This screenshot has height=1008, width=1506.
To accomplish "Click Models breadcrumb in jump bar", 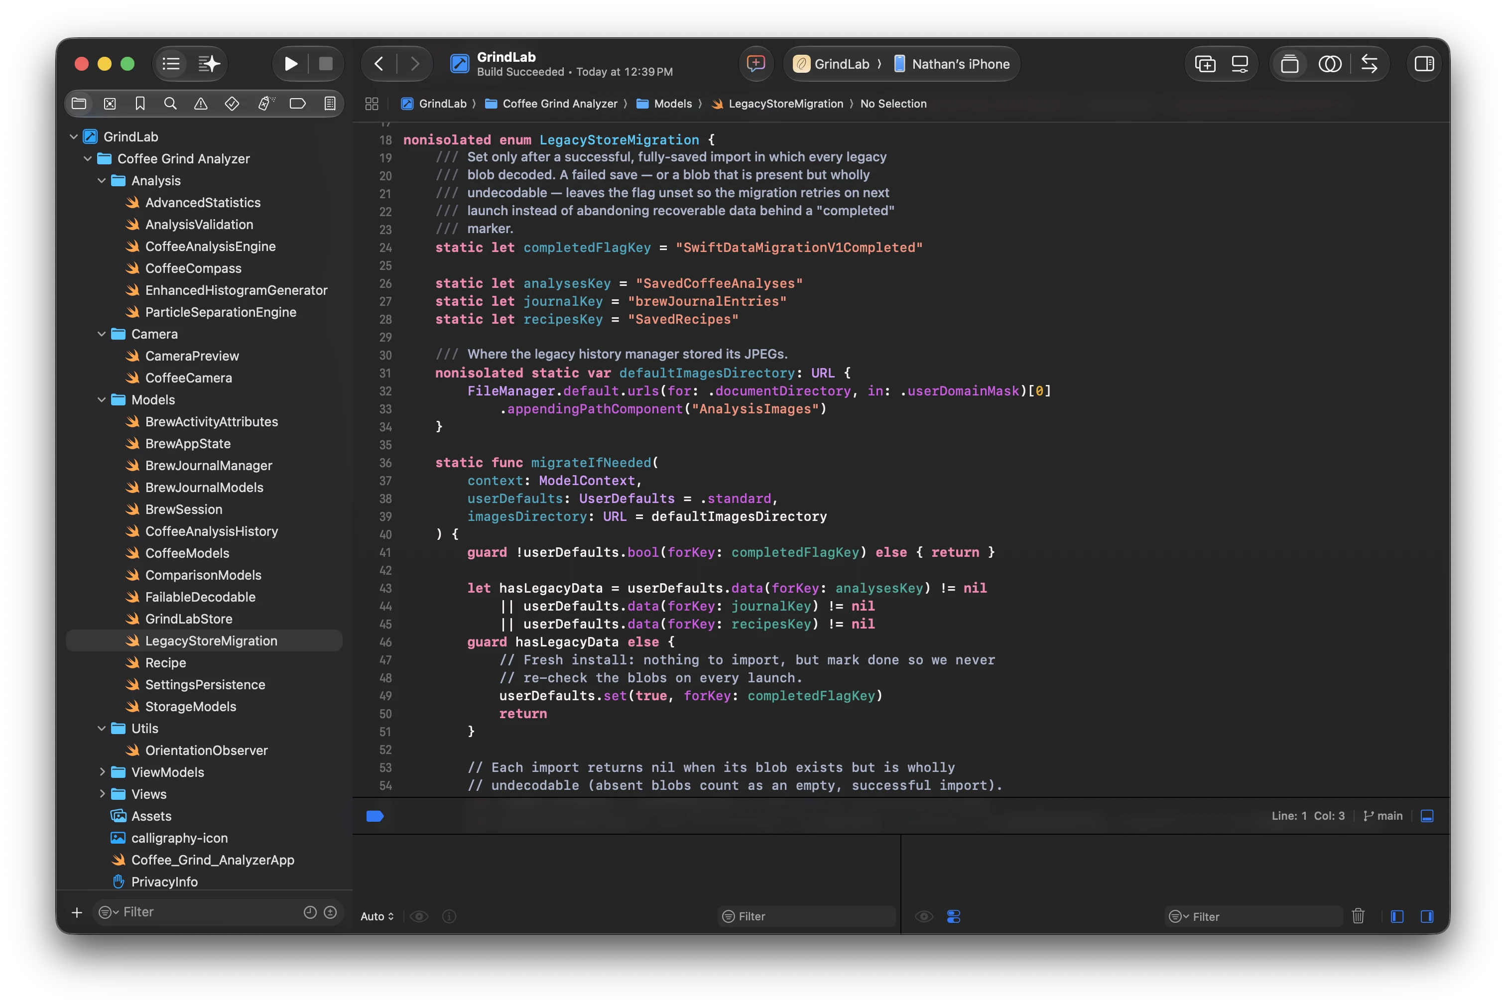I will click(664, 104).
